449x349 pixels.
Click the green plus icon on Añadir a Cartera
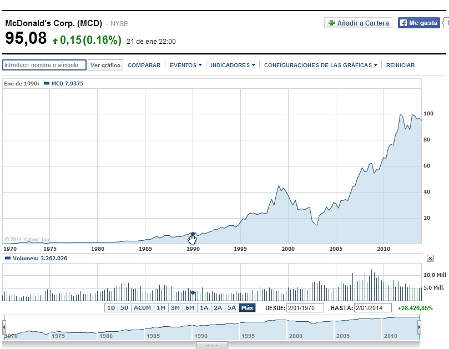coord(331,23)
